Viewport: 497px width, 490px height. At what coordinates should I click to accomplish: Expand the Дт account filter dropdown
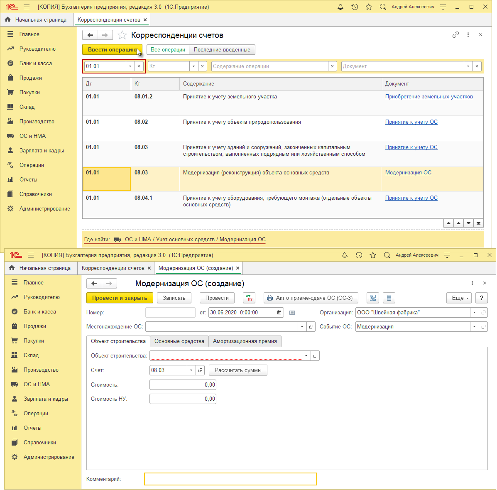tap(130, 66)
